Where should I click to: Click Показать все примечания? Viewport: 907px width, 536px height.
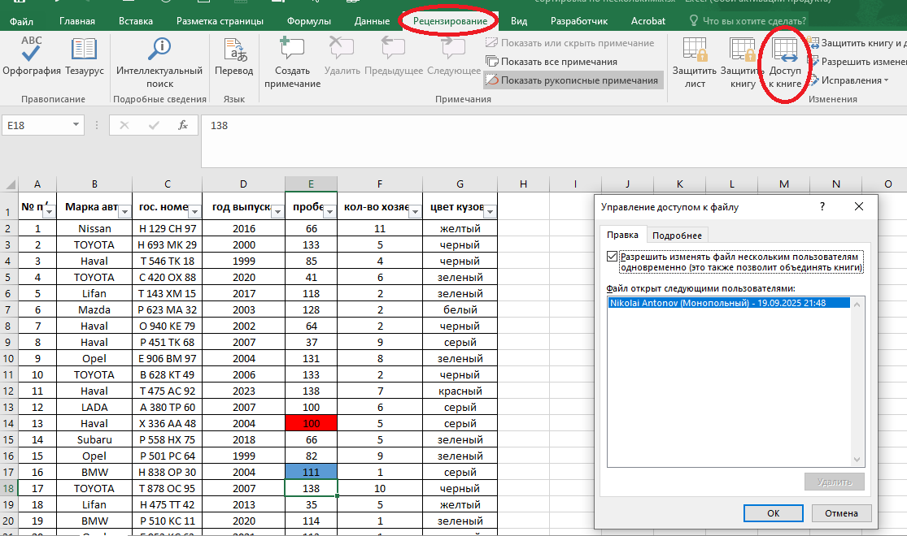(x=552, y=61)
